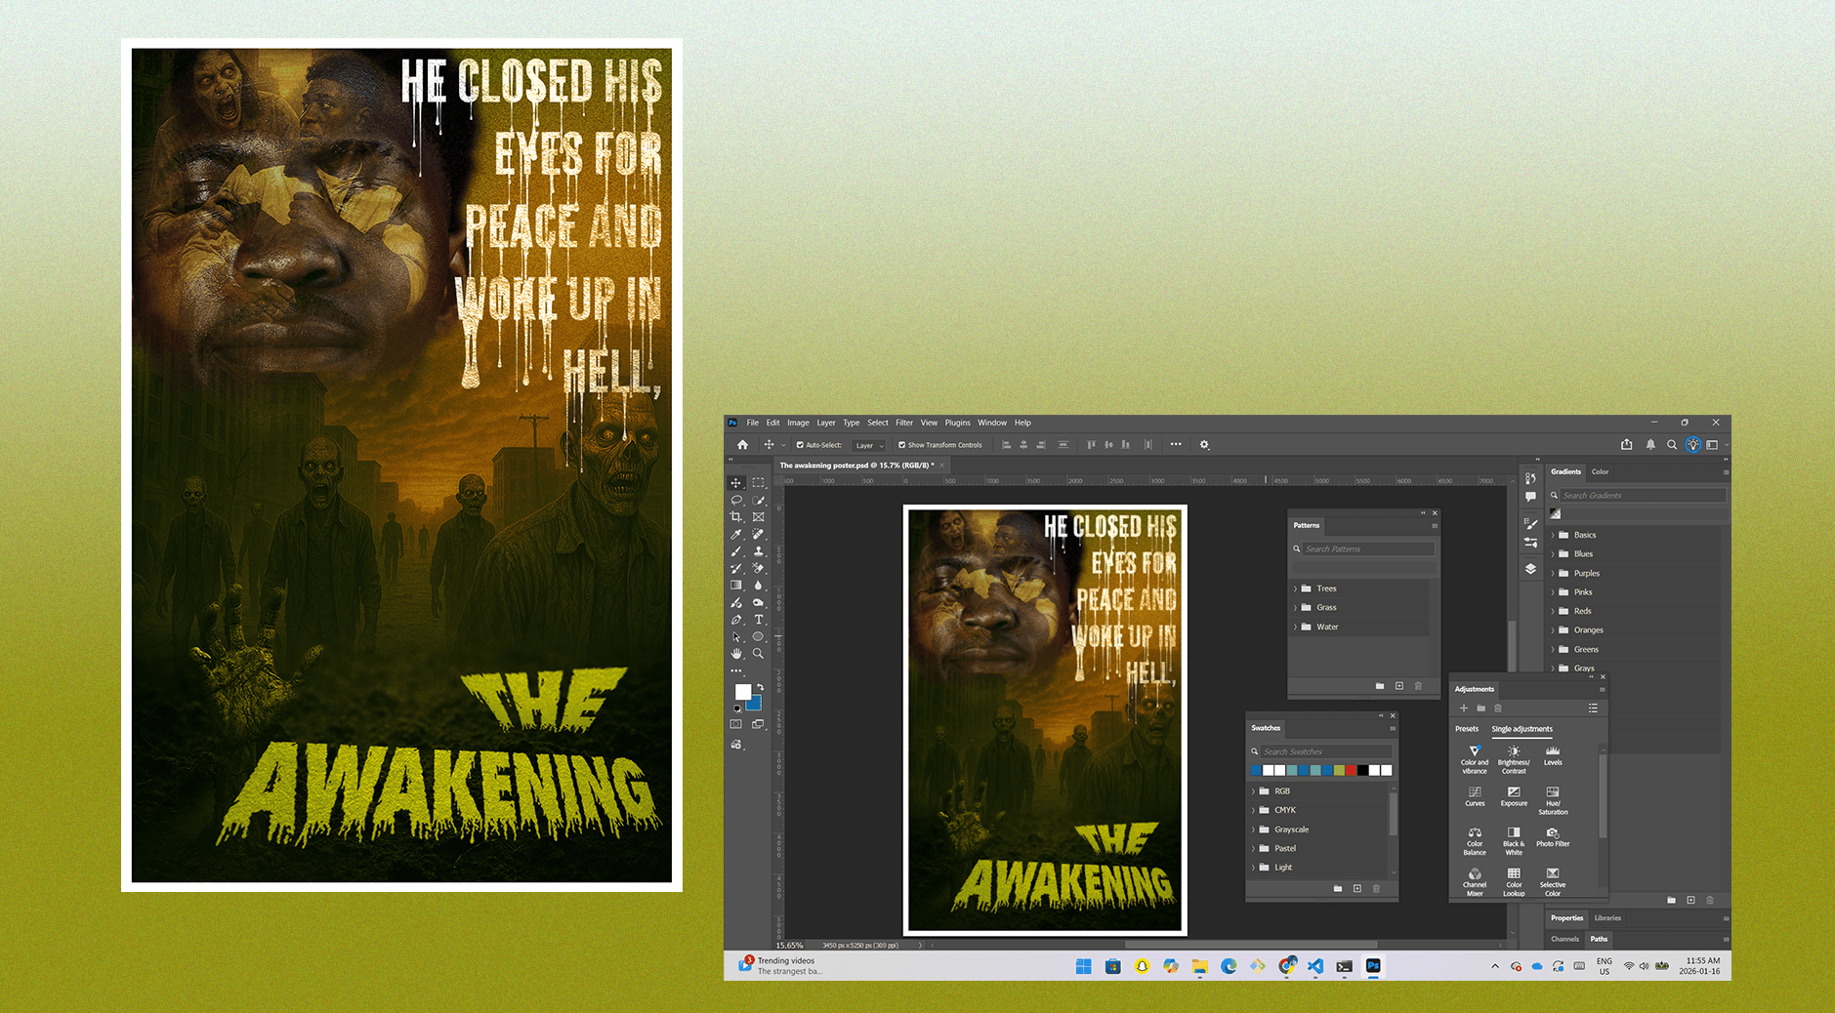Swap foreground and background colors
The width and height of the screenshot is (1835, 1013).
pyautogui.click(x=760, y=687)
